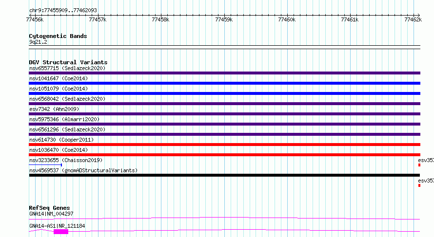Viewport: 434px width, 237px height.
Task: Click the 77458k ruler tick label
Action: pos(160,19)
